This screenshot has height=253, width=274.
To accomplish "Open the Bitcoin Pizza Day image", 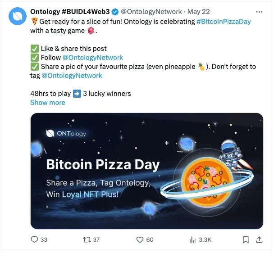I will tap(146, 171).
